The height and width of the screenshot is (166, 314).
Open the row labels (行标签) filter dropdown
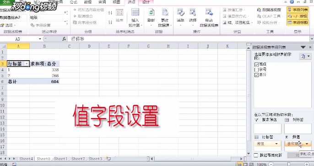click(x=27, y=64)
